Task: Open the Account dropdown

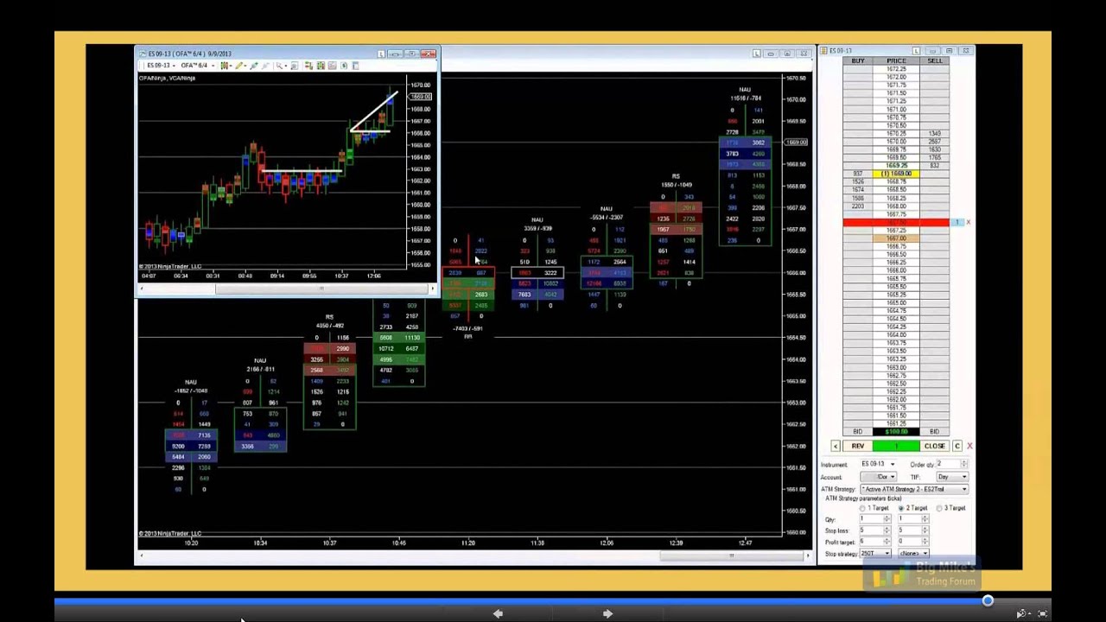Action: coord(879,477)
